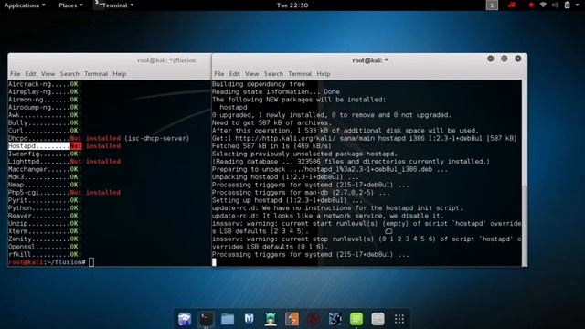585x329 pixels.
Task: Open the clock showing Tue 22:30
Action: [292, 5]
